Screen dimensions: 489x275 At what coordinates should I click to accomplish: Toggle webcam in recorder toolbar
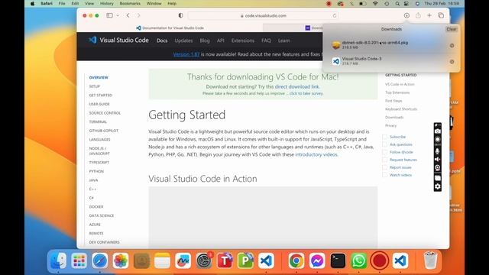[x=438, y=168]
